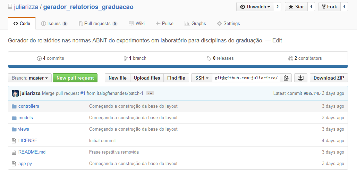
Task: Open SSH protocol dropdown
Action: 202,78
